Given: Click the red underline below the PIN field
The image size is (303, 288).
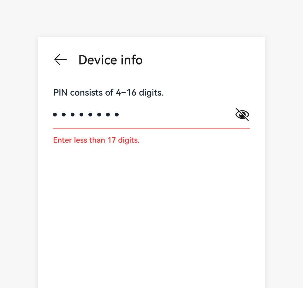Looking at the screenshot, I should pos(151,129).
